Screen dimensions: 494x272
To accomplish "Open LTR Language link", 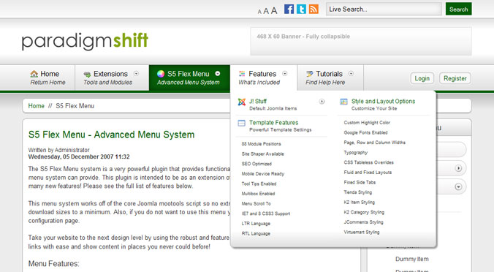I will tap(256, 224).
